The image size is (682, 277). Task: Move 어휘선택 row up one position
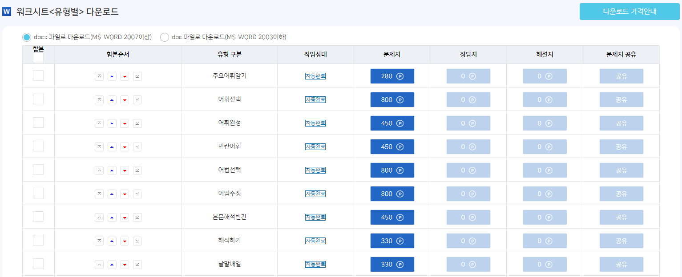[112, 100]
